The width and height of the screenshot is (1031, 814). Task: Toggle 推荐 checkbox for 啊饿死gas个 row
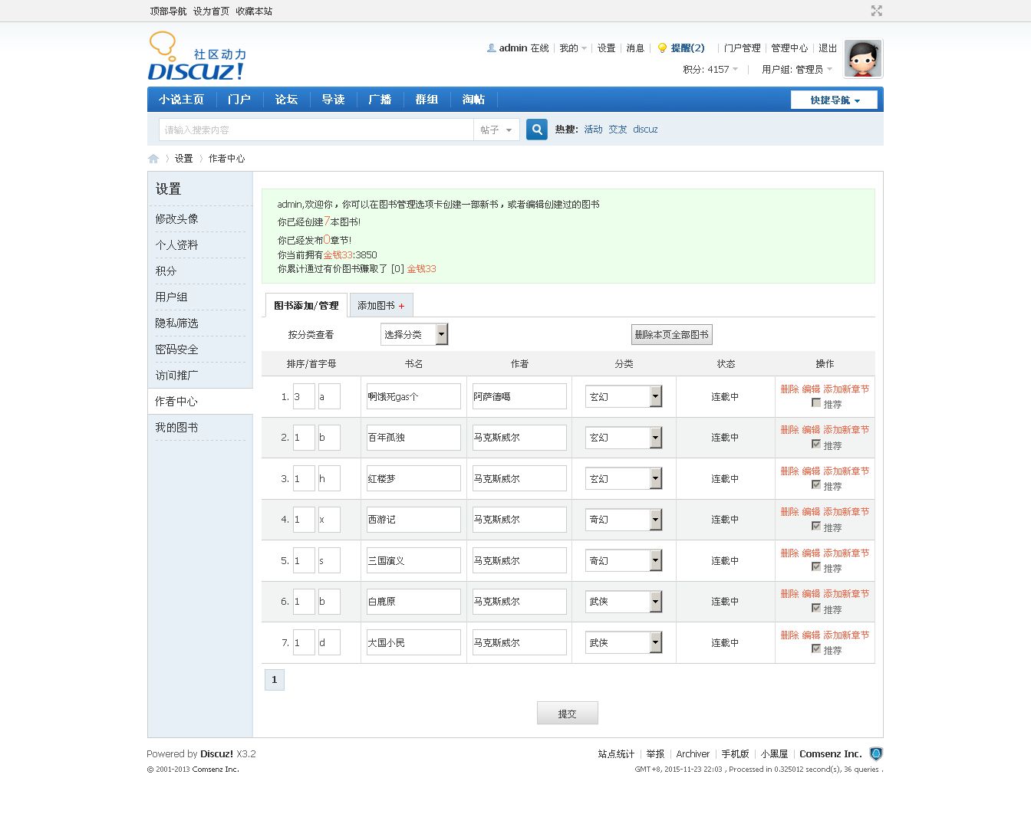pyautogui.click(x=816, y=403)
